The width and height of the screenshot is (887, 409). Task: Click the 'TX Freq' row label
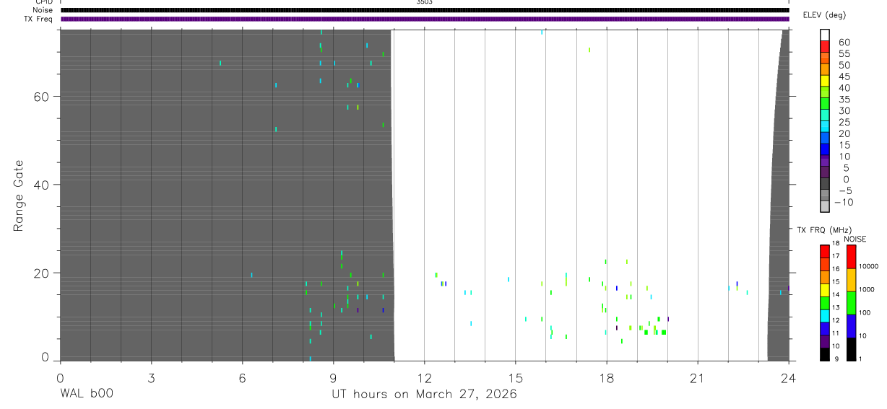[x=38, y=19]
